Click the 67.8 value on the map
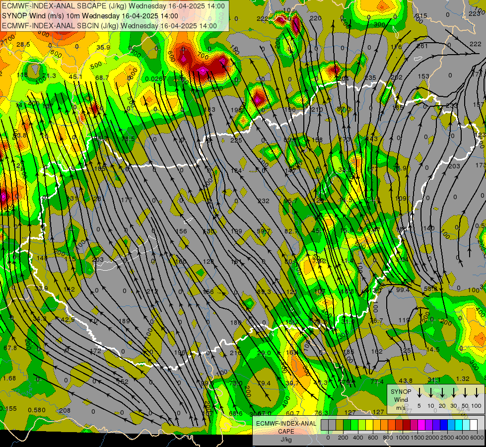486x447 pixels. click(x=10, y=348)
